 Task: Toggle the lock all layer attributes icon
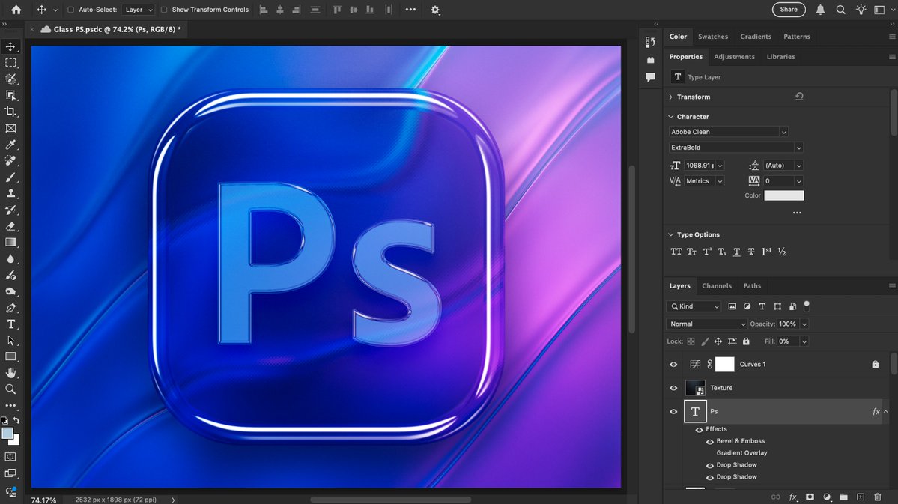tap(746, 341)
